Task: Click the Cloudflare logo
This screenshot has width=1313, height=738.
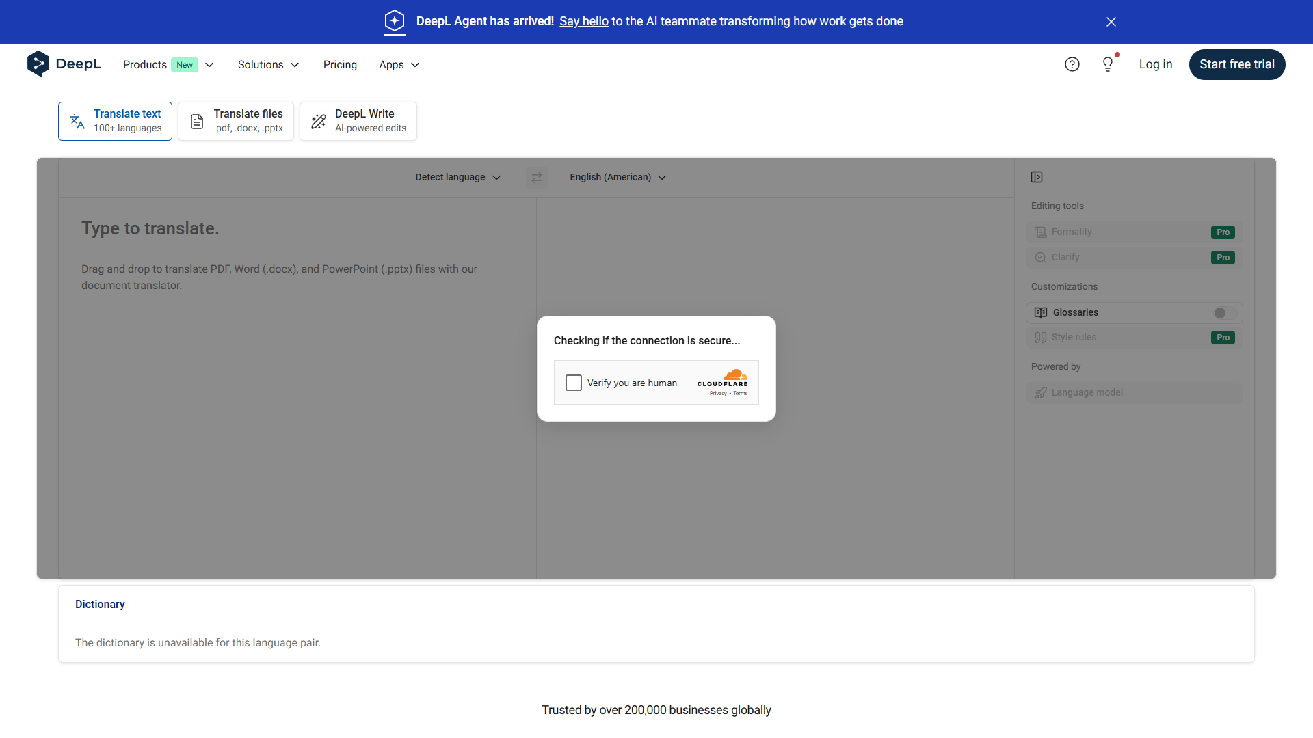Action: click(723, 379)
